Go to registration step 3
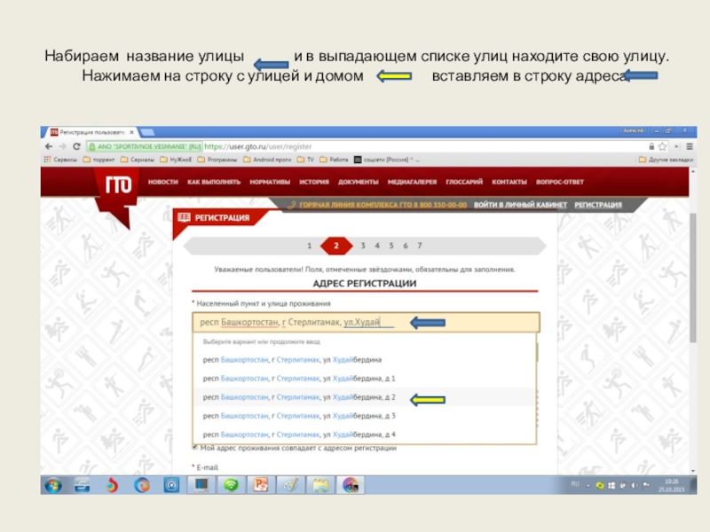 (363, 246)
